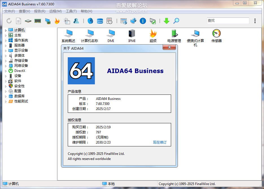Click the green memory module toolbar icon

tap(38, 21)
